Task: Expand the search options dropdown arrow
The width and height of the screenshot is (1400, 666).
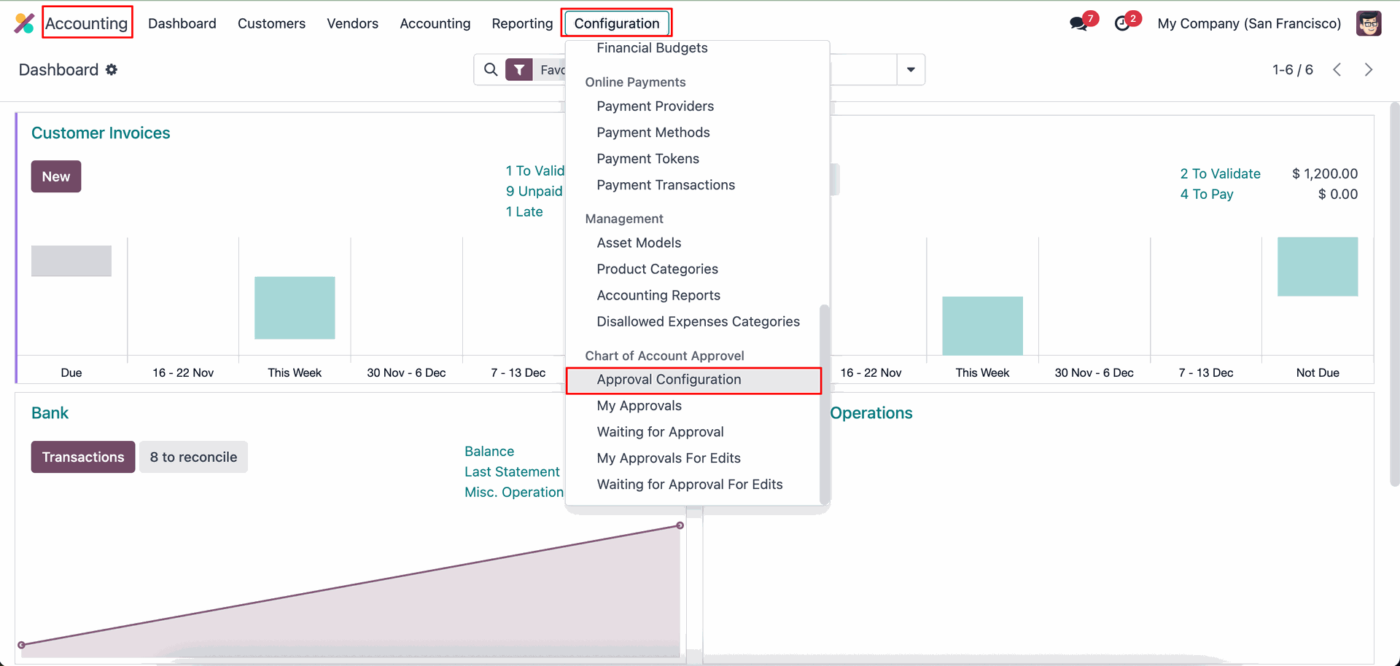Action: [x=911, y=70]
